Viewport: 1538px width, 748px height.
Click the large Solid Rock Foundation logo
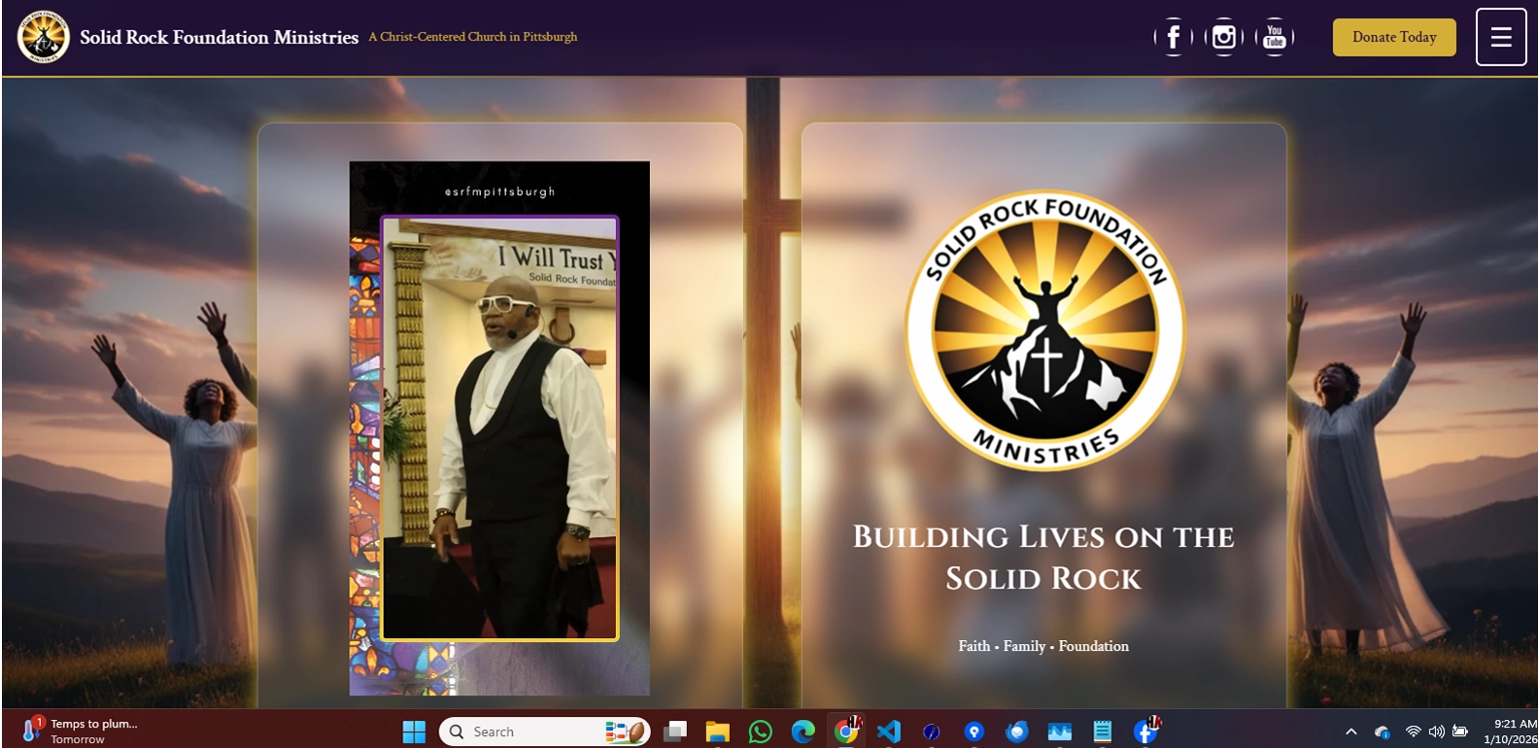[1044, 330]
